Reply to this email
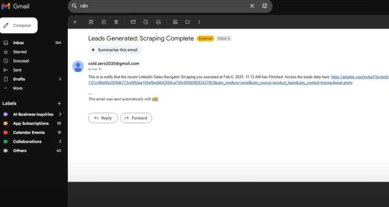This screenshot has width=389, height=207. pos(103,118)
